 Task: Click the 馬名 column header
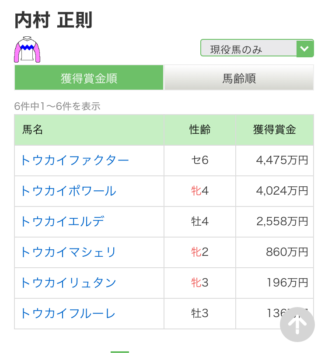[33, 129]
